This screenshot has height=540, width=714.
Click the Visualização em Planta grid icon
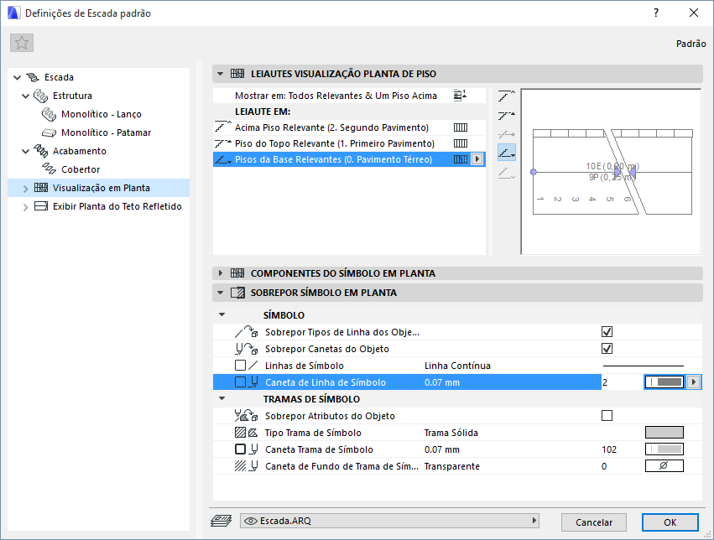(41, 188)
